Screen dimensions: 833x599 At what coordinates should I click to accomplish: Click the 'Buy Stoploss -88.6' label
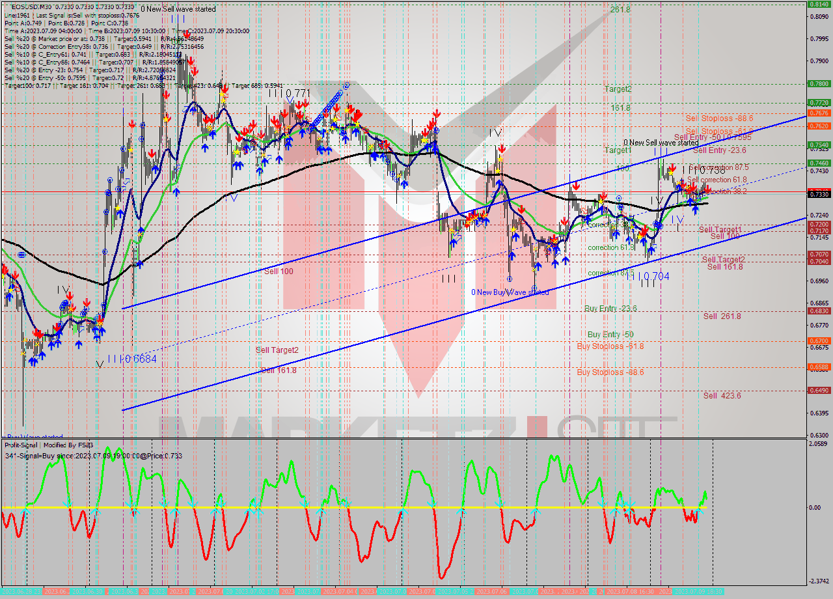click(610, 372)
